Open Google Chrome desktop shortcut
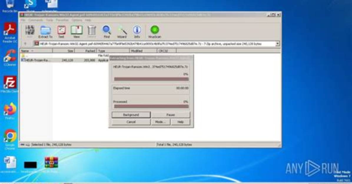This screenshot has height=184, width=352. pos(10,139)
